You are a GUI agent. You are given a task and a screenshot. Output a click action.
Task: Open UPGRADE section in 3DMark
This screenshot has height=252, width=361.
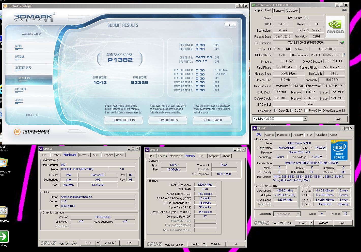pyautogui.click(x=21, y=89)
